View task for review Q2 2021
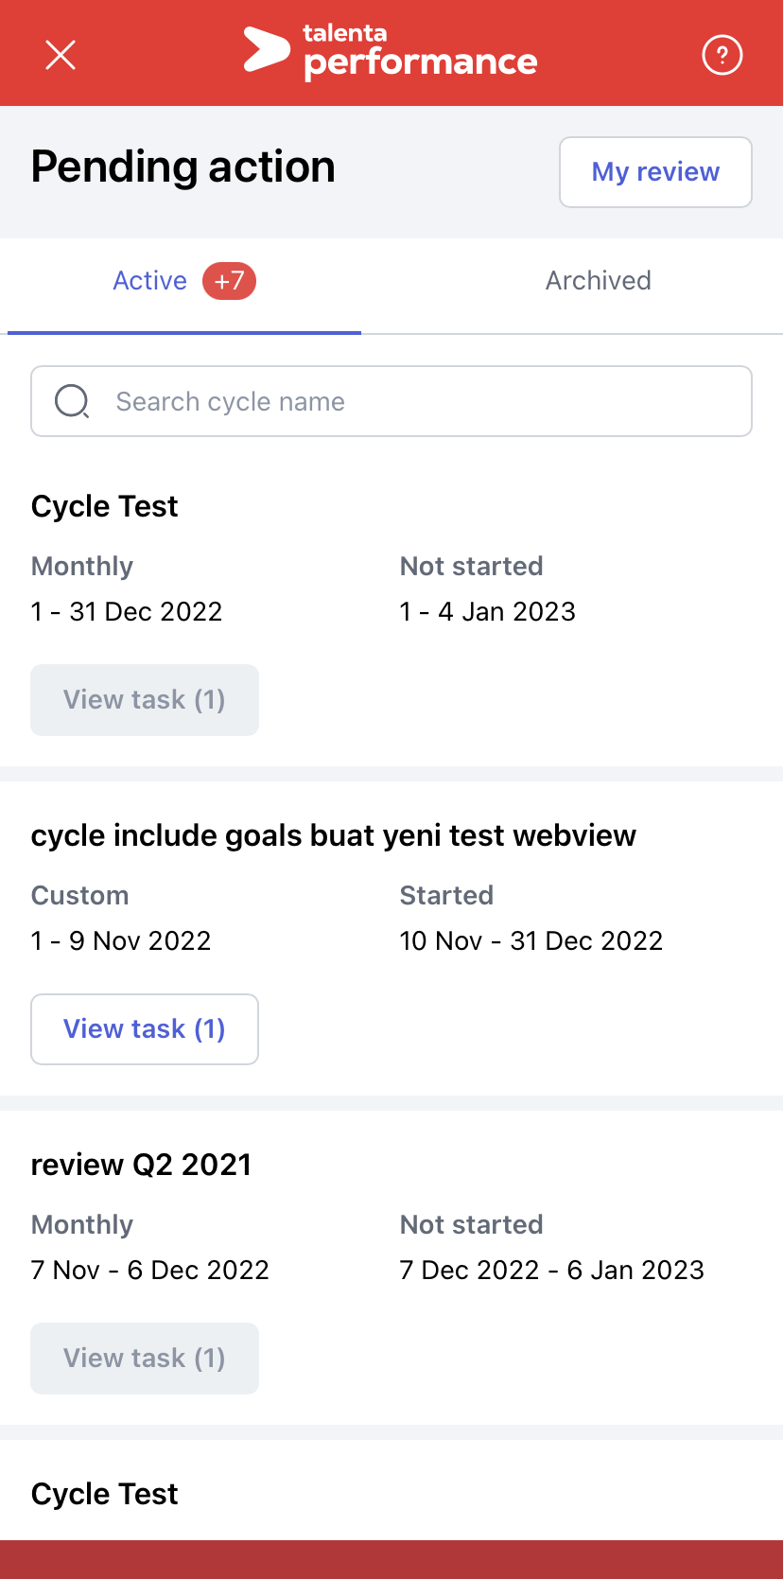 coord(145,1359)
